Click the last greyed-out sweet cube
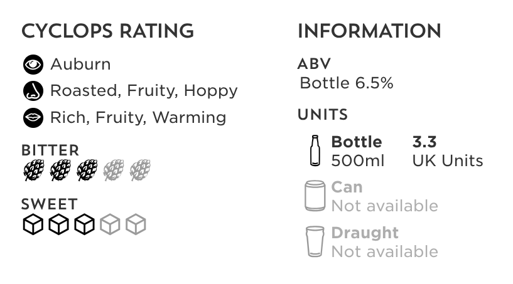This screenshot has height=284, width=513. click(x=136, y=224)
